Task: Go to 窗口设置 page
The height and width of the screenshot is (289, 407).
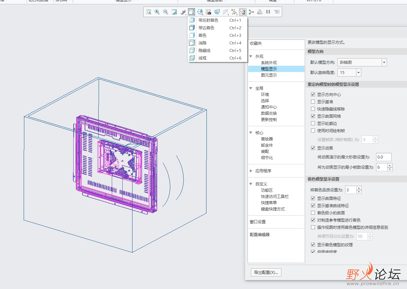Action: [x=258, y=222]
